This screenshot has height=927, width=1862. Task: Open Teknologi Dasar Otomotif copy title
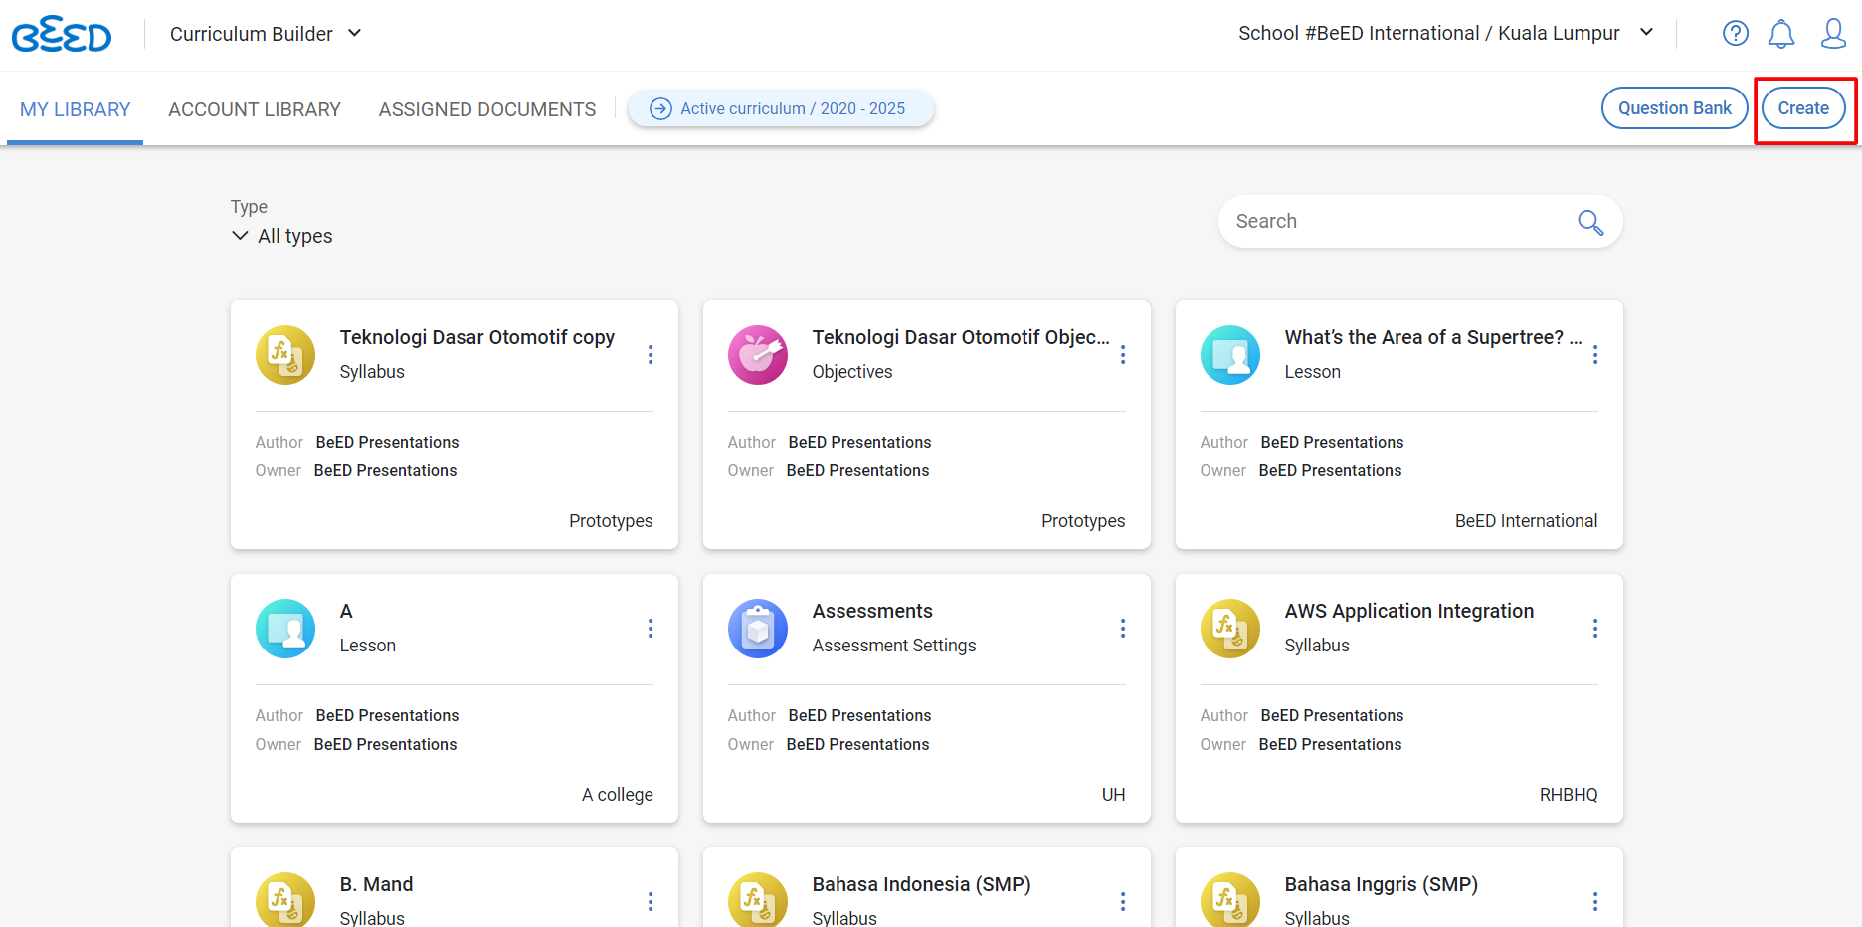[x=477, y=337]
